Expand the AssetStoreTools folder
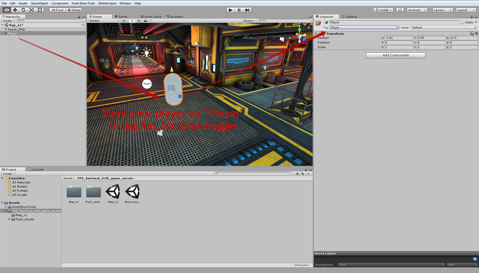Viewport: 479px width, 273px height. (x=6, y=207)
